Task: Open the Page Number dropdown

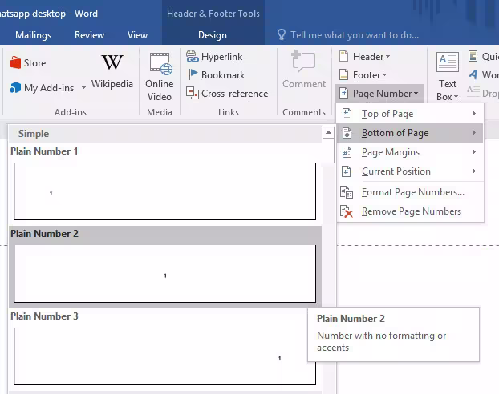Action: point(379,94)
